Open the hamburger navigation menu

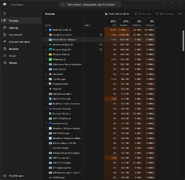(x=5, y=13)
